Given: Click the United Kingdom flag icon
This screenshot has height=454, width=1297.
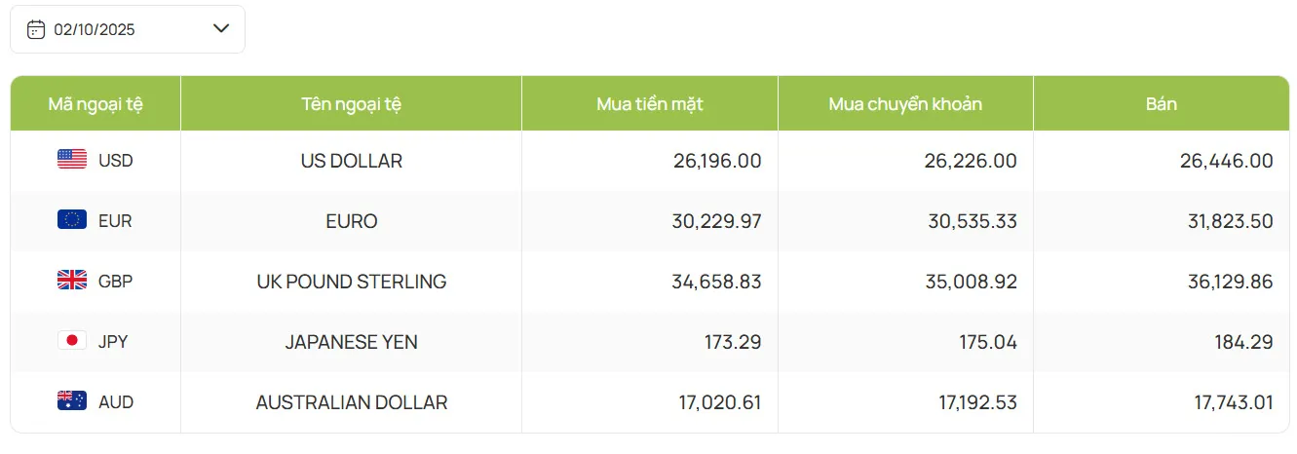Looking at the screenshot, I should point(72,281).
